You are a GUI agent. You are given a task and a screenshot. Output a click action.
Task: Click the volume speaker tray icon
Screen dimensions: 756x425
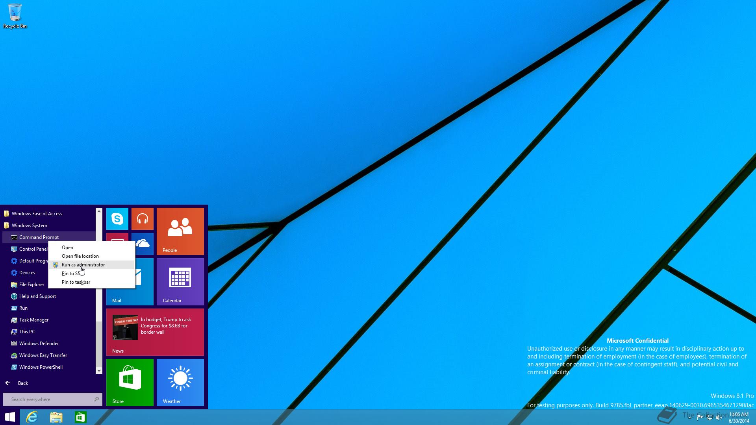[x=719, y=417]
